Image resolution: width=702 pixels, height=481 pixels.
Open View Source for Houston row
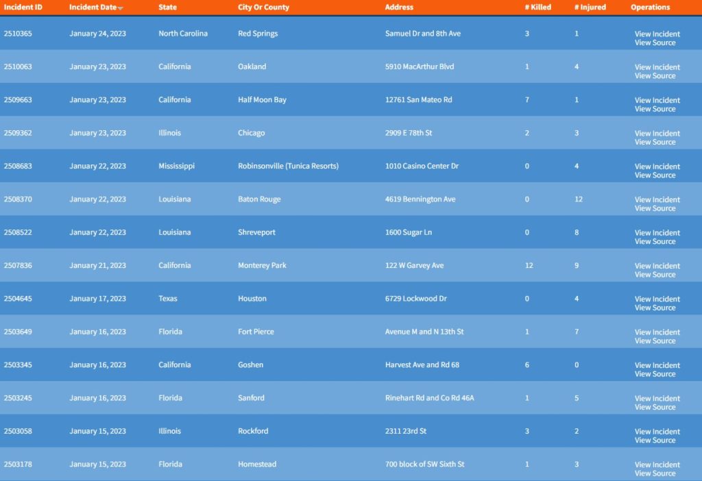(x=655, y=308)
